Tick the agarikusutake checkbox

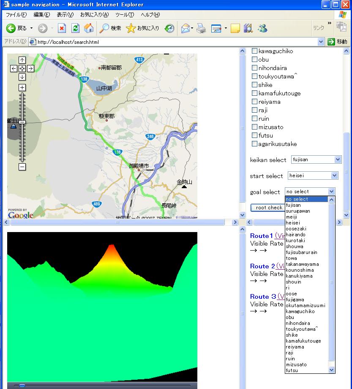(x=254, y=144)
